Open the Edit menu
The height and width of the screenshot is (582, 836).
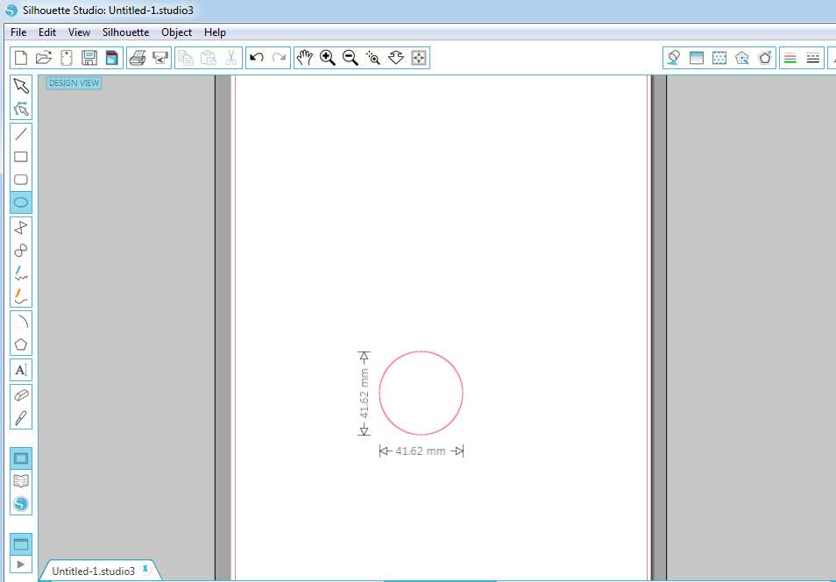[47, 32]
